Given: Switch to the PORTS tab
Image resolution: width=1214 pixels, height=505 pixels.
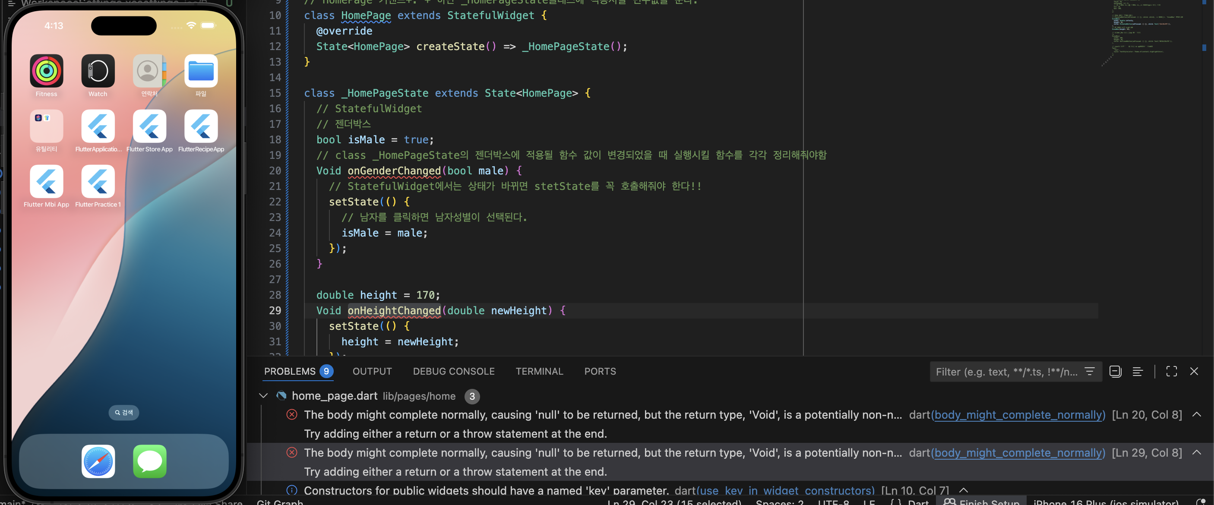Looking at the screenshot, I should (x=600, y=371).
